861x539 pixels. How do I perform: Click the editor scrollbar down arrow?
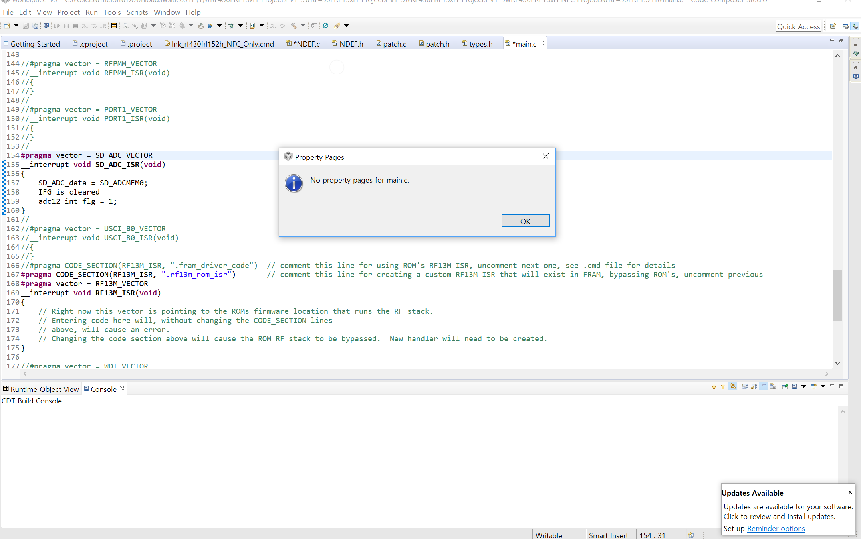[x=837, y=363]
